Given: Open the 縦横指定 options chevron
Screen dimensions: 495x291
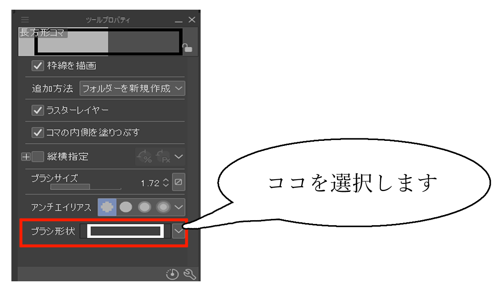Looking at the screenshot, I should [179, 156].
